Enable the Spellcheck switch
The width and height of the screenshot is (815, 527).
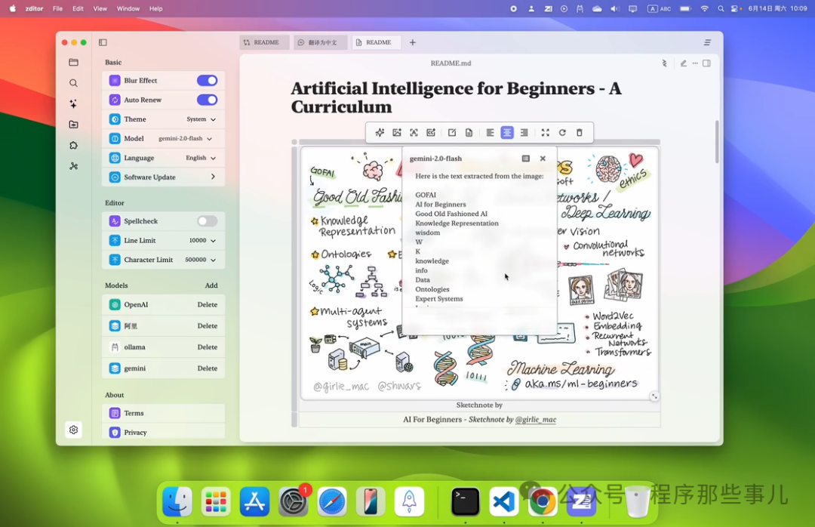point(207,221)
